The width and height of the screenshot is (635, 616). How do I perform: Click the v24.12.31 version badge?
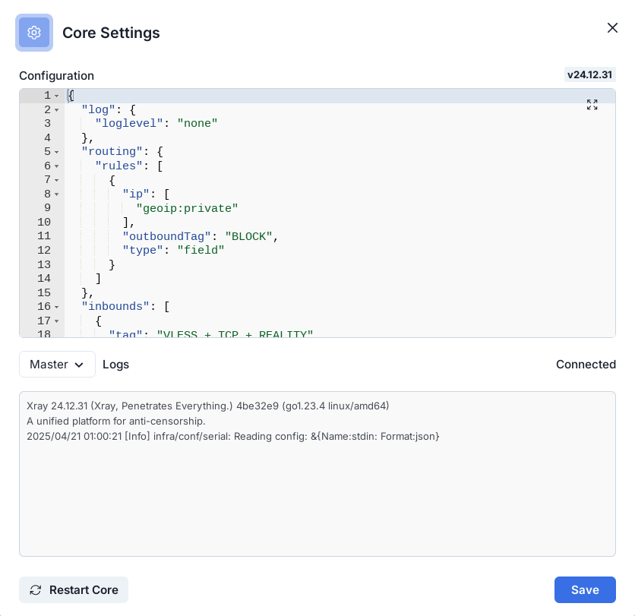pyautogui.click(x=589, y=74)
